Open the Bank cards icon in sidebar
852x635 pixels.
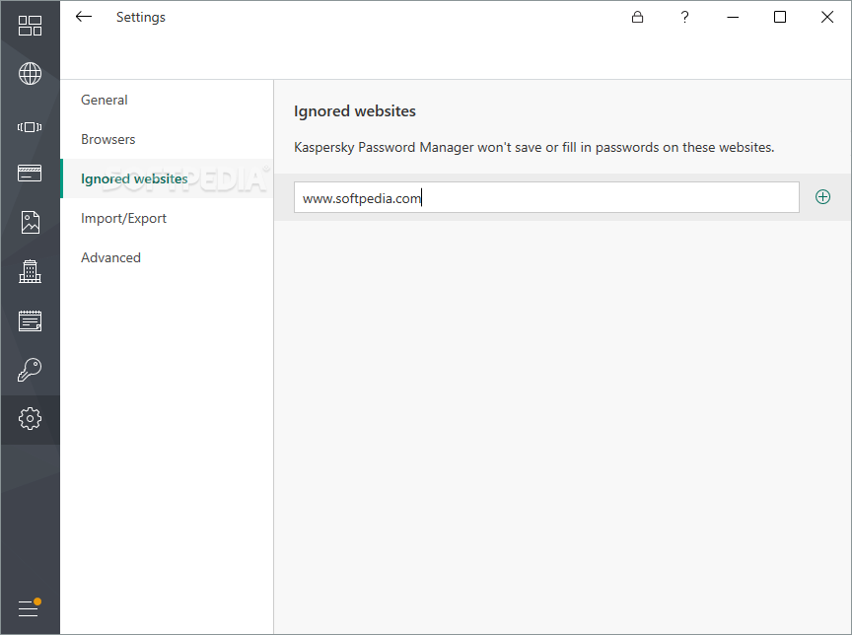[30, 174]
